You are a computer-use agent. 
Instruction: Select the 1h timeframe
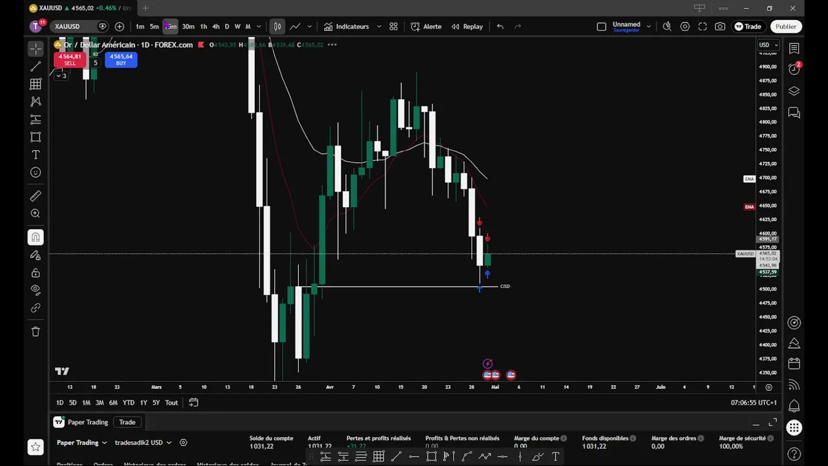coord(204,27)
